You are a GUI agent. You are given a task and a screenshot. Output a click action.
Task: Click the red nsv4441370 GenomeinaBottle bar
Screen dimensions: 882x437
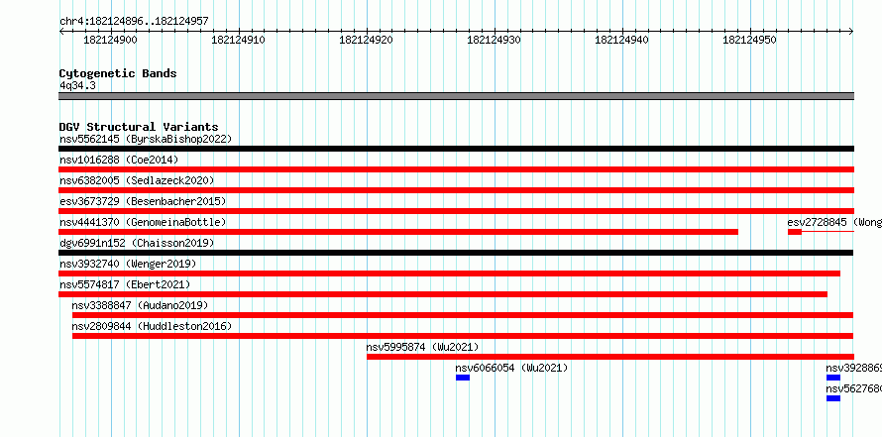pos(398,232)
